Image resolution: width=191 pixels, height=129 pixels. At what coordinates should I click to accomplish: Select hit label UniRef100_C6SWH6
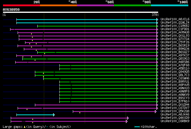(x=175, y=78)
